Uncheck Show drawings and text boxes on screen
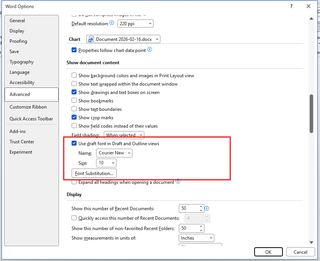This screenshot has height=261, width=320. pos(74,92)
